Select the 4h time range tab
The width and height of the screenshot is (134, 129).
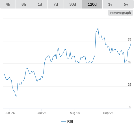[8, 4]
